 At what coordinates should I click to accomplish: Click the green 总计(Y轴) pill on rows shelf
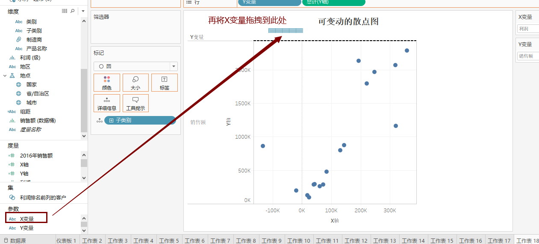334,2
